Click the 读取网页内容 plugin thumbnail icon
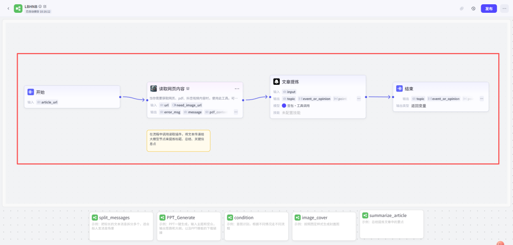 pos(153,89)
